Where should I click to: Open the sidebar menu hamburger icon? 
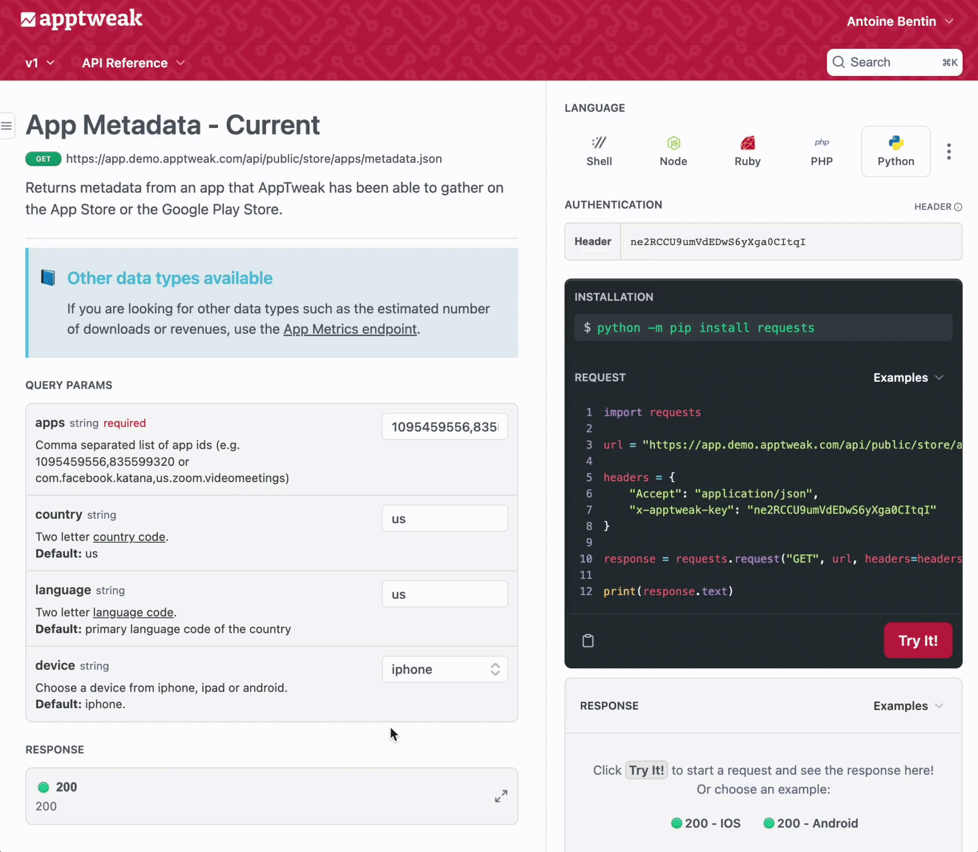tap(7, 125)
